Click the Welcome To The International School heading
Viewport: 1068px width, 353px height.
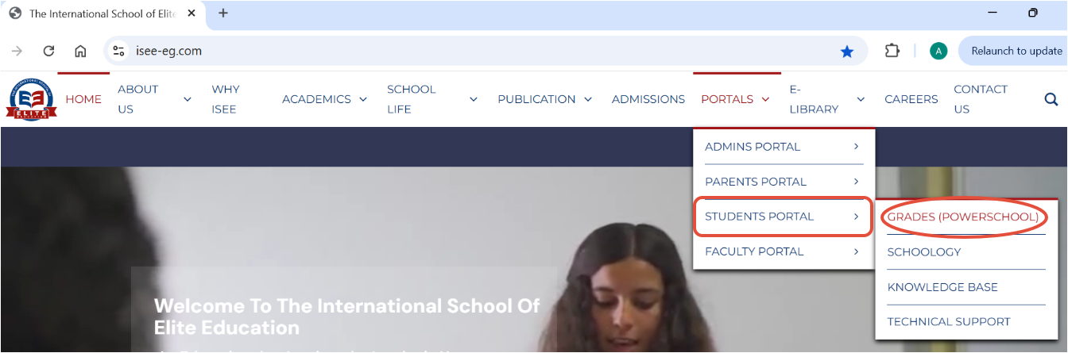pyautogui.click(x=346, y=317)
